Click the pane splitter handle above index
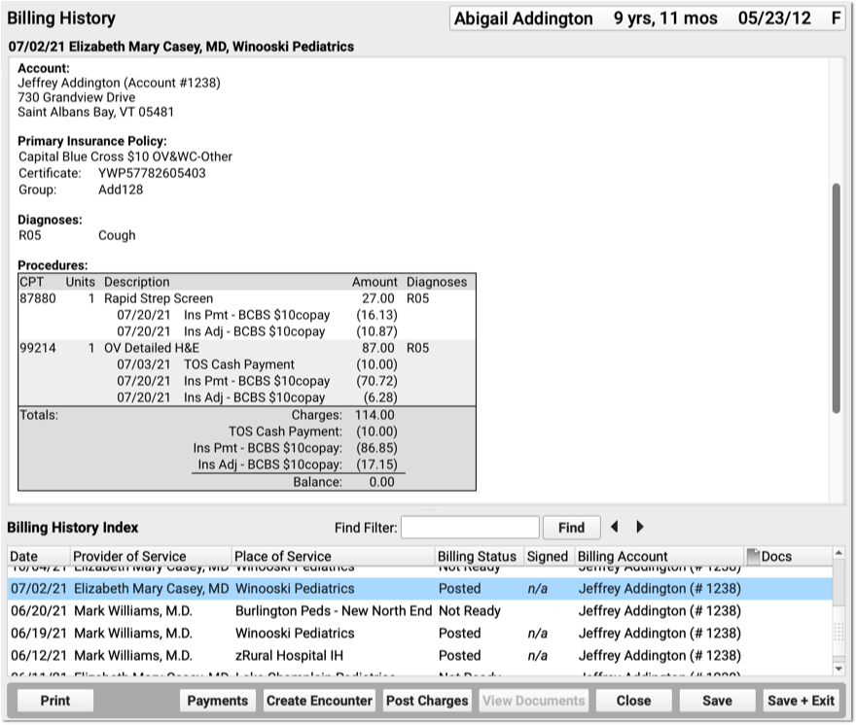Image resolution: width=856 pixels, height=725 pixels. click(x=427, y=510)
